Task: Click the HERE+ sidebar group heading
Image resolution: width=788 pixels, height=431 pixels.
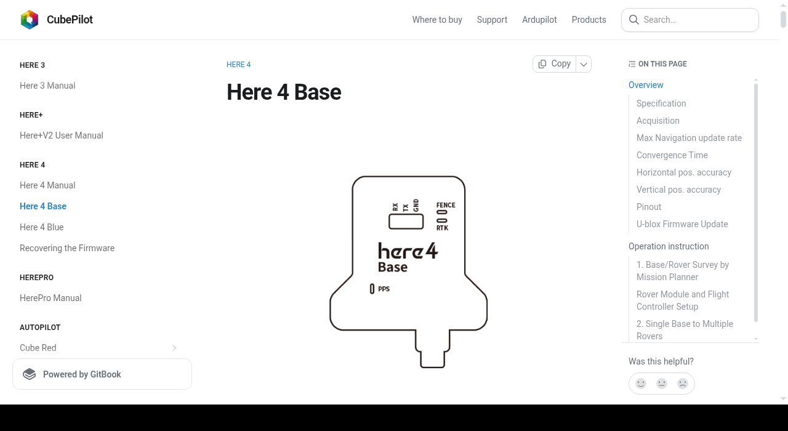Action: point(31,115)
